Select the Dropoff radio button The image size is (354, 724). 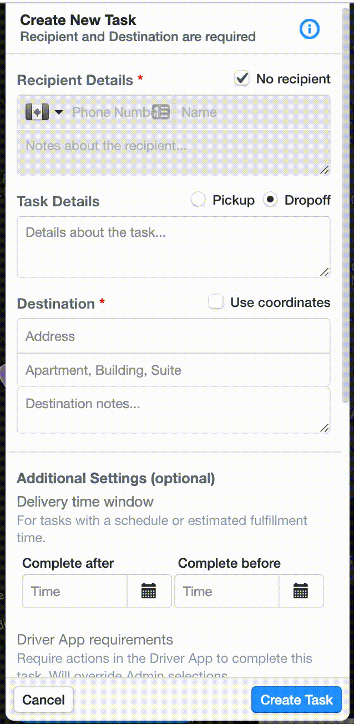pos(270,200)
